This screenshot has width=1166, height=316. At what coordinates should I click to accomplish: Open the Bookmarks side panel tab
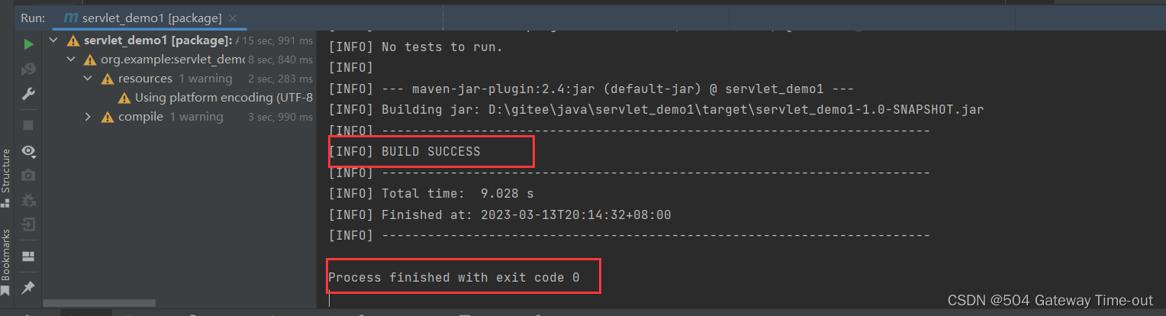pos(6,253)
